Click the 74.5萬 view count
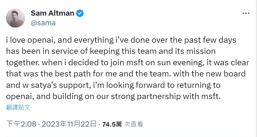The height and width of the screenshot is (137, 257). (112, 124)
